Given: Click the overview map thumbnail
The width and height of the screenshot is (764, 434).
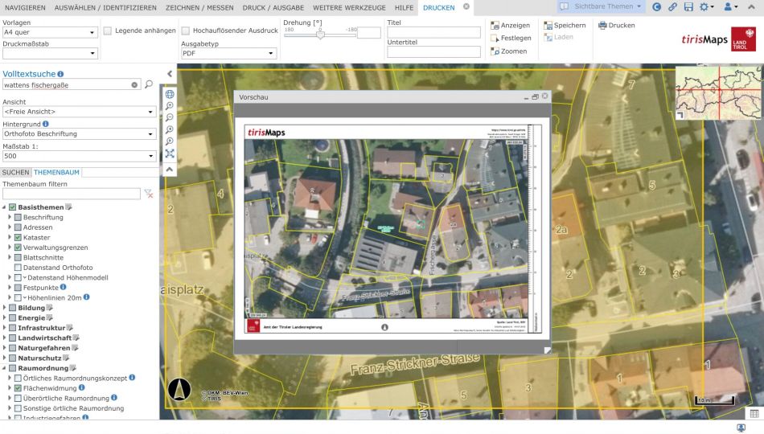Looking at the screenshot, I should coord(717,93).
